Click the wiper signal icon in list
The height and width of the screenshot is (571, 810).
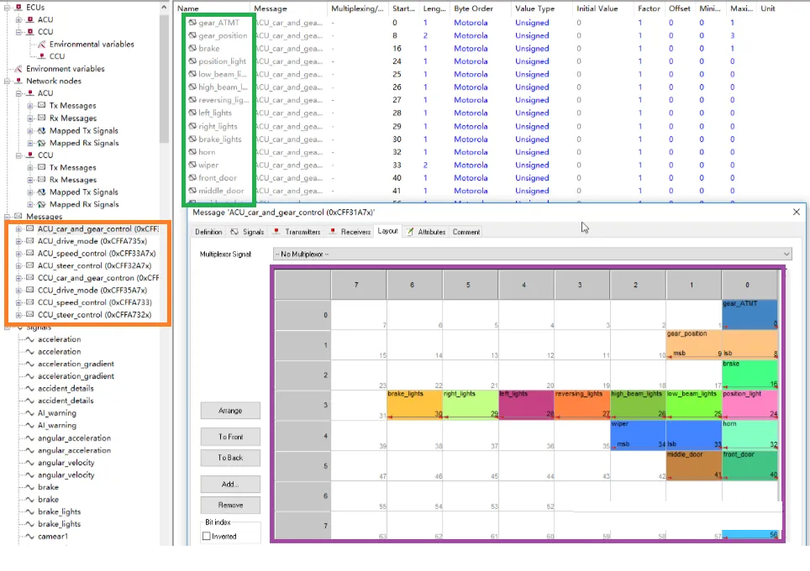(x=192, y=165)
